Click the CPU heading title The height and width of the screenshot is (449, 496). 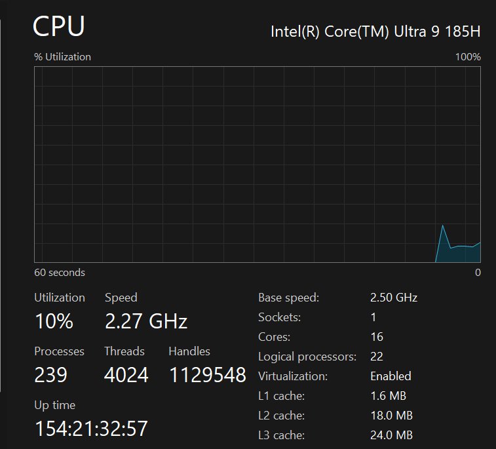click(x=59, y=27)
